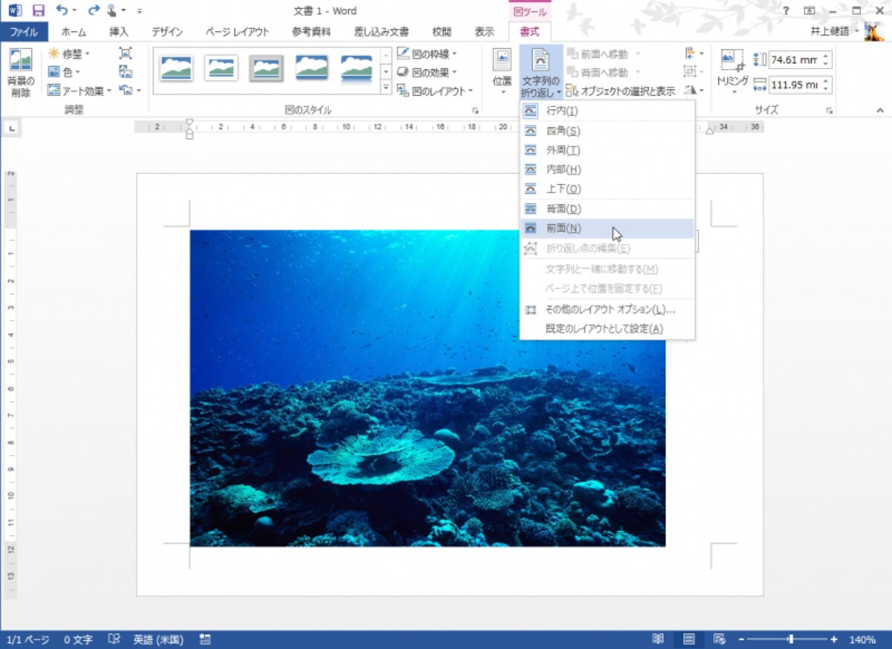The width and height of the screenshot is (892, 649).
Task: Click the height field showing 74.61 mm
Action: 795,60
